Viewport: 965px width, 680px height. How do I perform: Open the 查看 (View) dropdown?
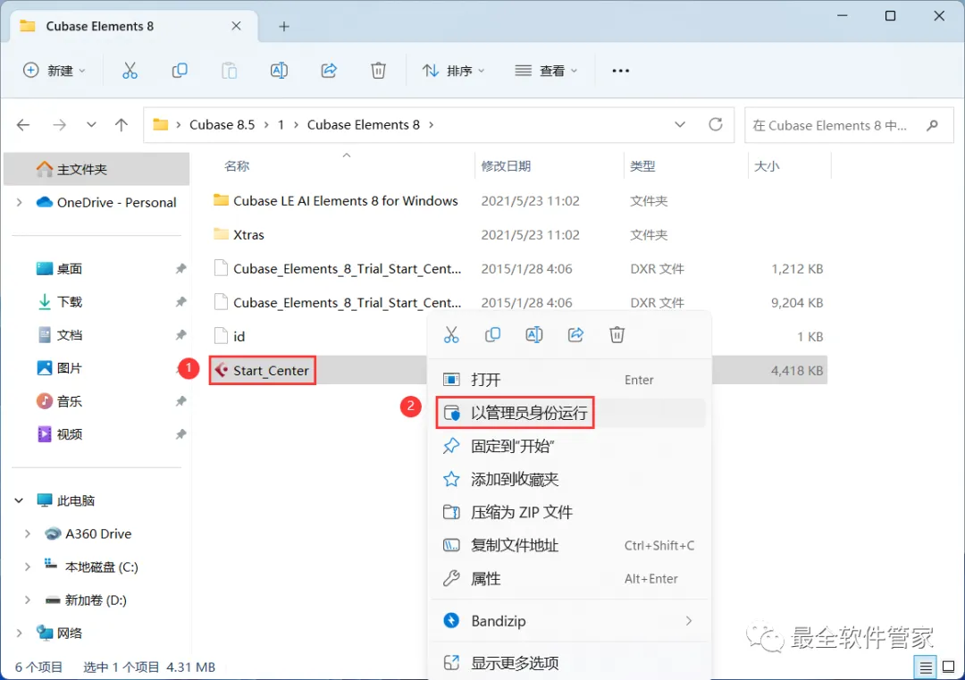click(546, 71)
